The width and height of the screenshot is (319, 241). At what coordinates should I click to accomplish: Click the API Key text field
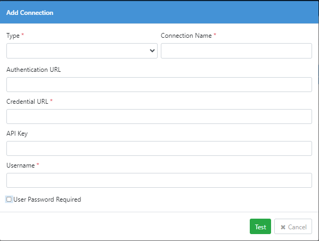pos(159,148)
